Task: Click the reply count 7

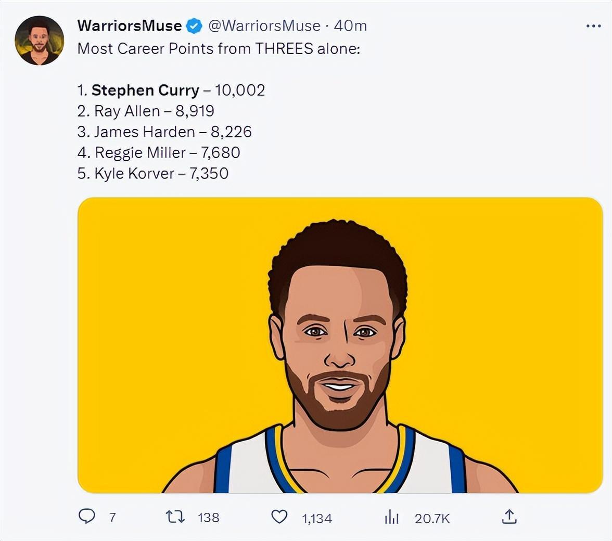Action: click(x=112, y=518)
